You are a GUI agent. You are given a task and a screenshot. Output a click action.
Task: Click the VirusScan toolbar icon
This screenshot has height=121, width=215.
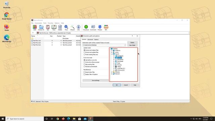coord(86,28)
